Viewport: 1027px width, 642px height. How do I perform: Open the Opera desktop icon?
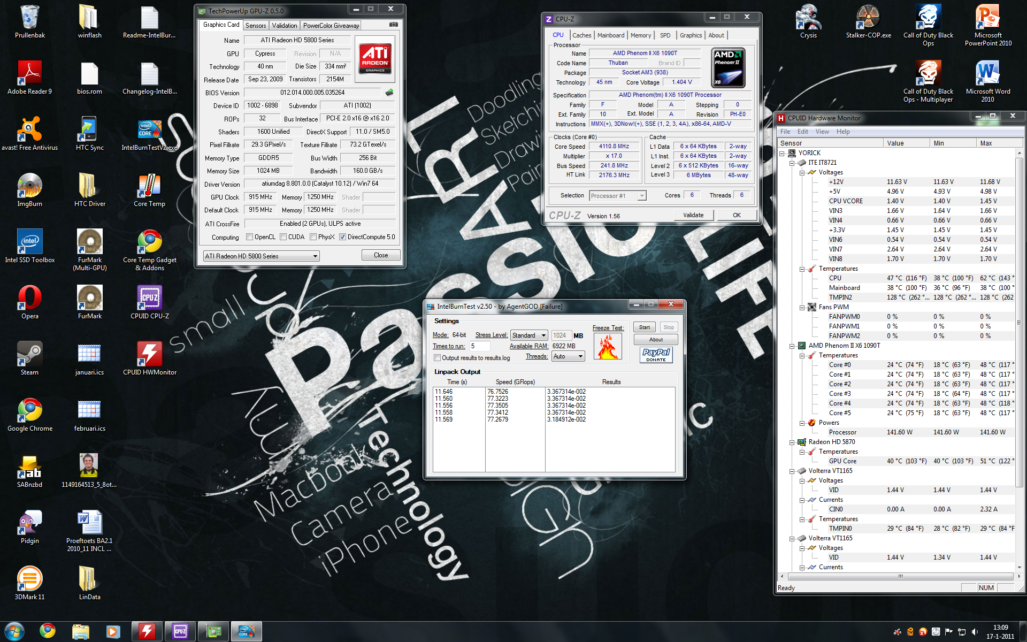click(30, 303)
